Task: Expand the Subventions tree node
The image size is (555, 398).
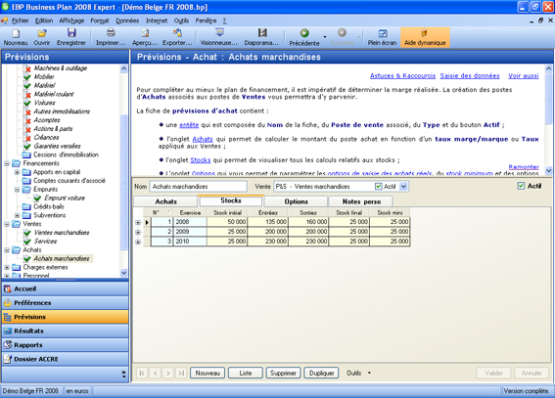Action: [x=17, y=215]
